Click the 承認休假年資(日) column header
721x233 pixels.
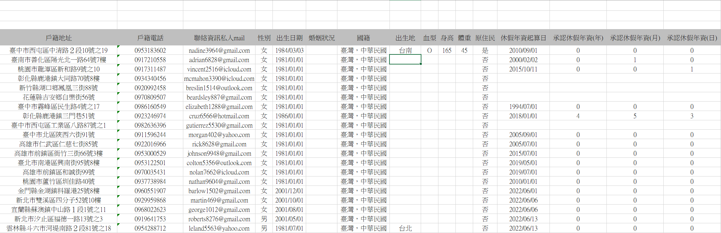pos(692,38)
